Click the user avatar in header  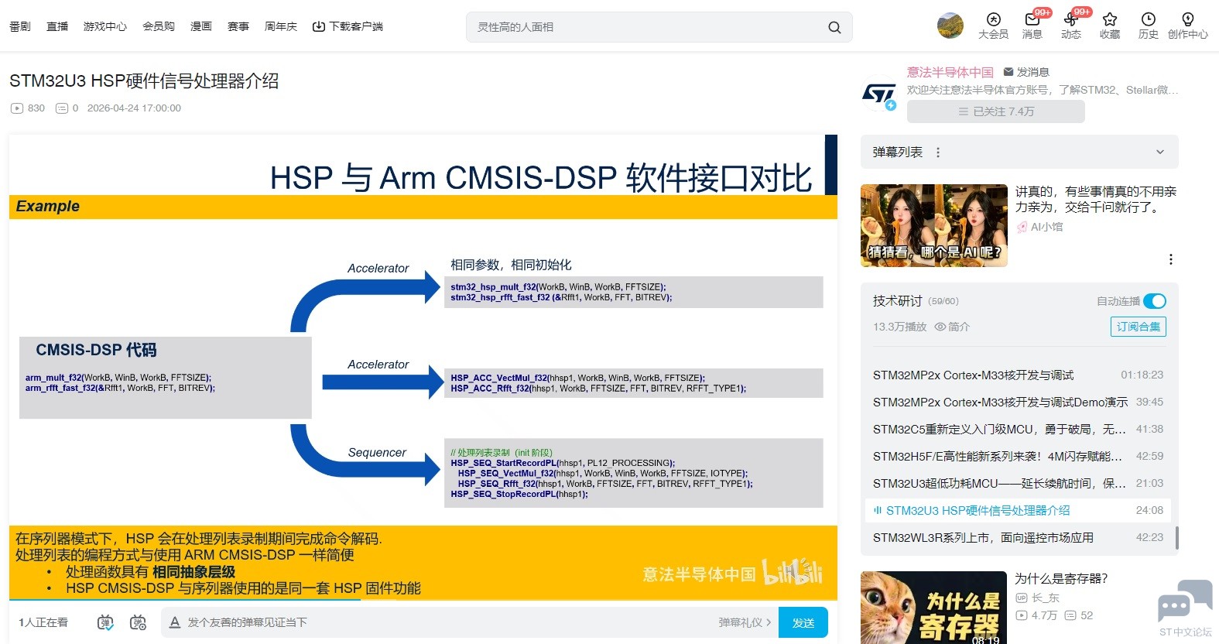pyautogui.click(x=950, y=26)
